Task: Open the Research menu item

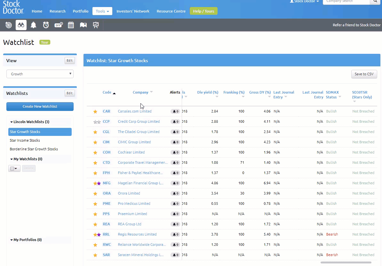Action: (x=58, y=11)
